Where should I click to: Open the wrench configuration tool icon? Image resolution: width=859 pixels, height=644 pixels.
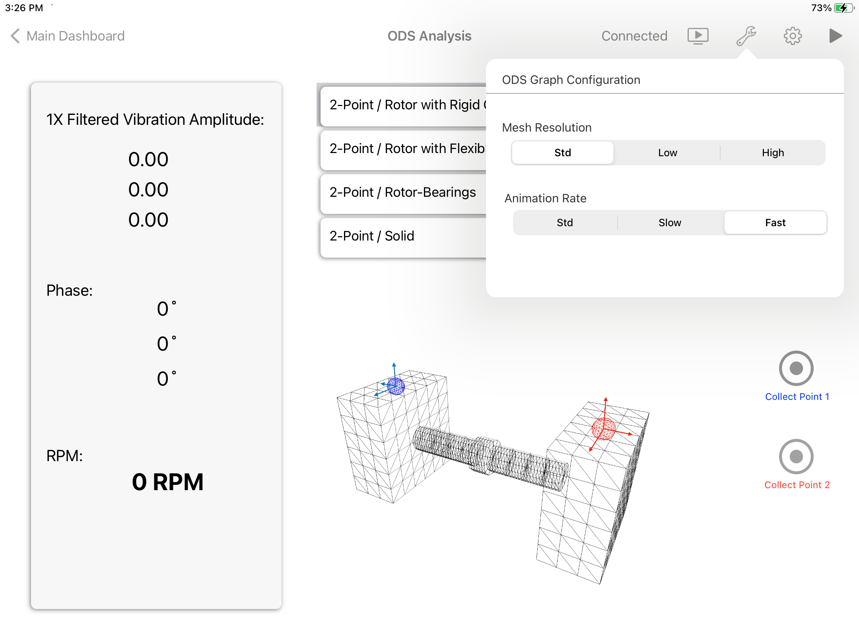tap(746, 36)
